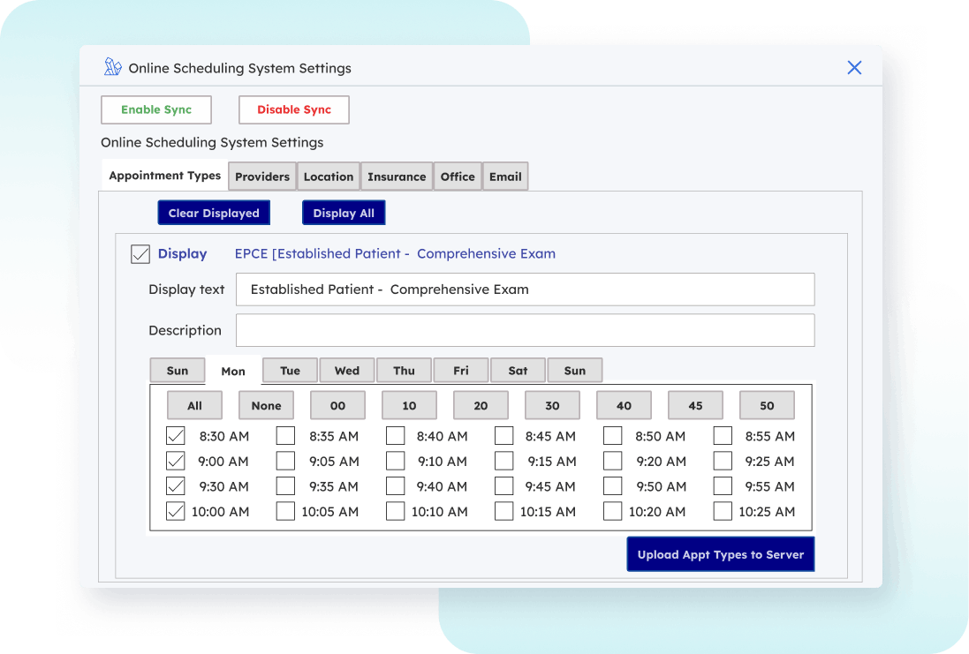Click into the Display text field

pyautogui.click(x=525, y=289)
